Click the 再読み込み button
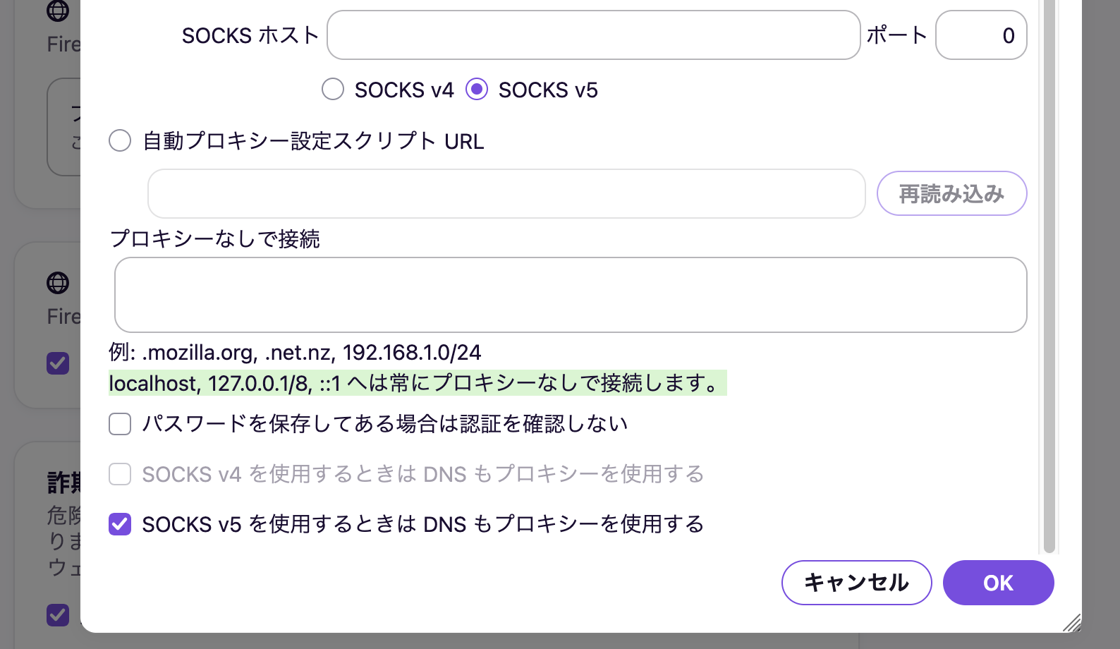This screenshot has width=1120, height=649. click(951, 193)
